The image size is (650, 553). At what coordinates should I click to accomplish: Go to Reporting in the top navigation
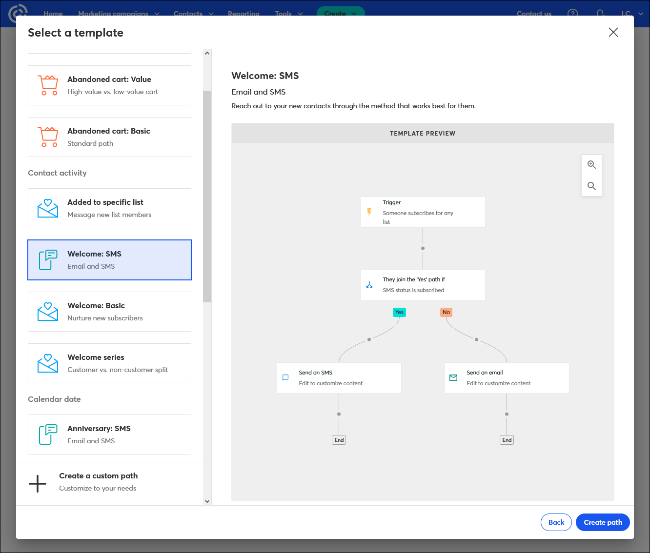pos(244,14)
